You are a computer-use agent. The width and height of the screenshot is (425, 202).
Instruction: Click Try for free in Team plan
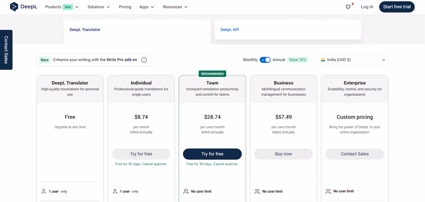[x=212, y=154]
